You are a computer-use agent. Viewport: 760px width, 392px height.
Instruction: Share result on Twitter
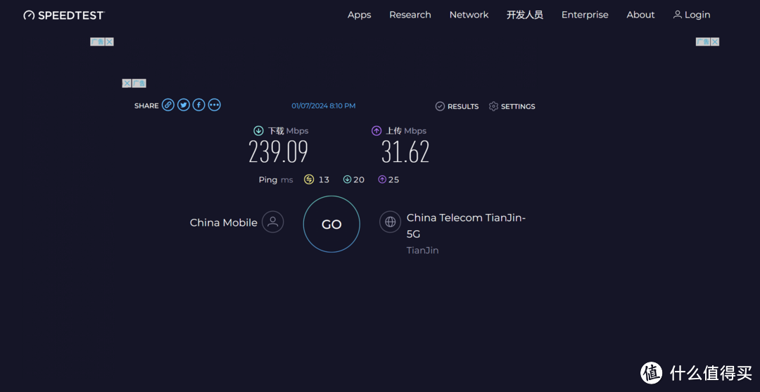tap(184, 105)
